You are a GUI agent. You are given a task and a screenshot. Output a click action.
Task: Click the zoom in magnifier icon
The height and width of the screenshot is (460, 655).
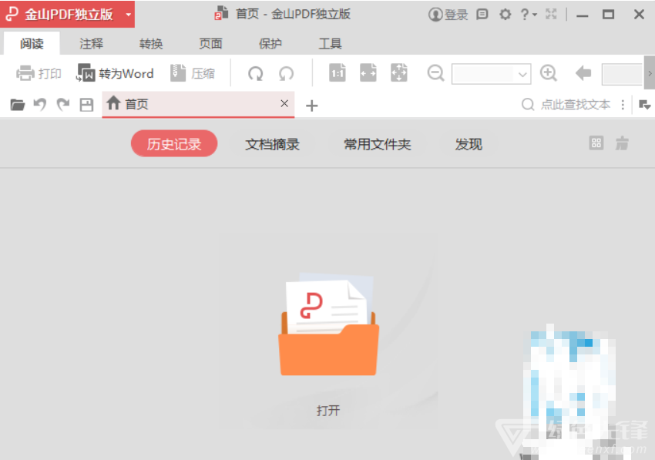pos(549,73)
